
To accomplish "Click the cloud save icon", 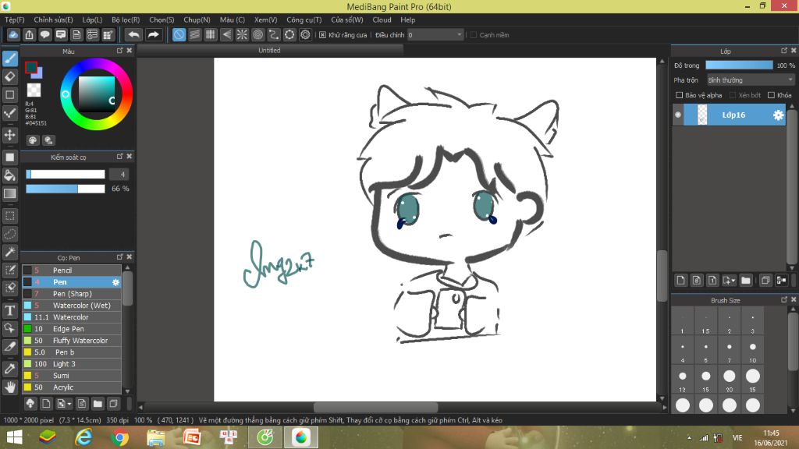I will coord(13,34).
